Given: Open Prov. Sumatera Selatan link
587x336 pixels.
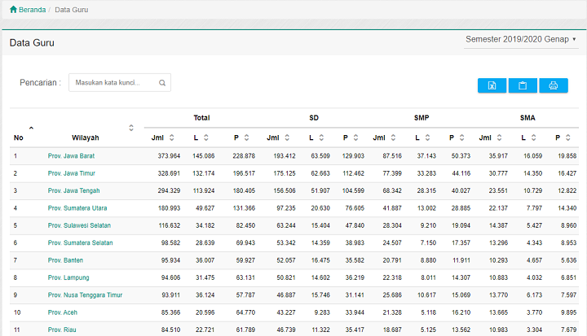Looking at the screenshot, I should pos(80,243).
